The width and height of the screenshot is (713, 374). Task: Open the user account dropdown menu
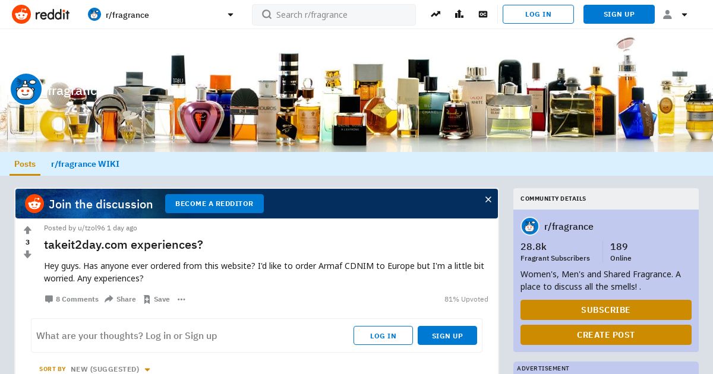675,14
